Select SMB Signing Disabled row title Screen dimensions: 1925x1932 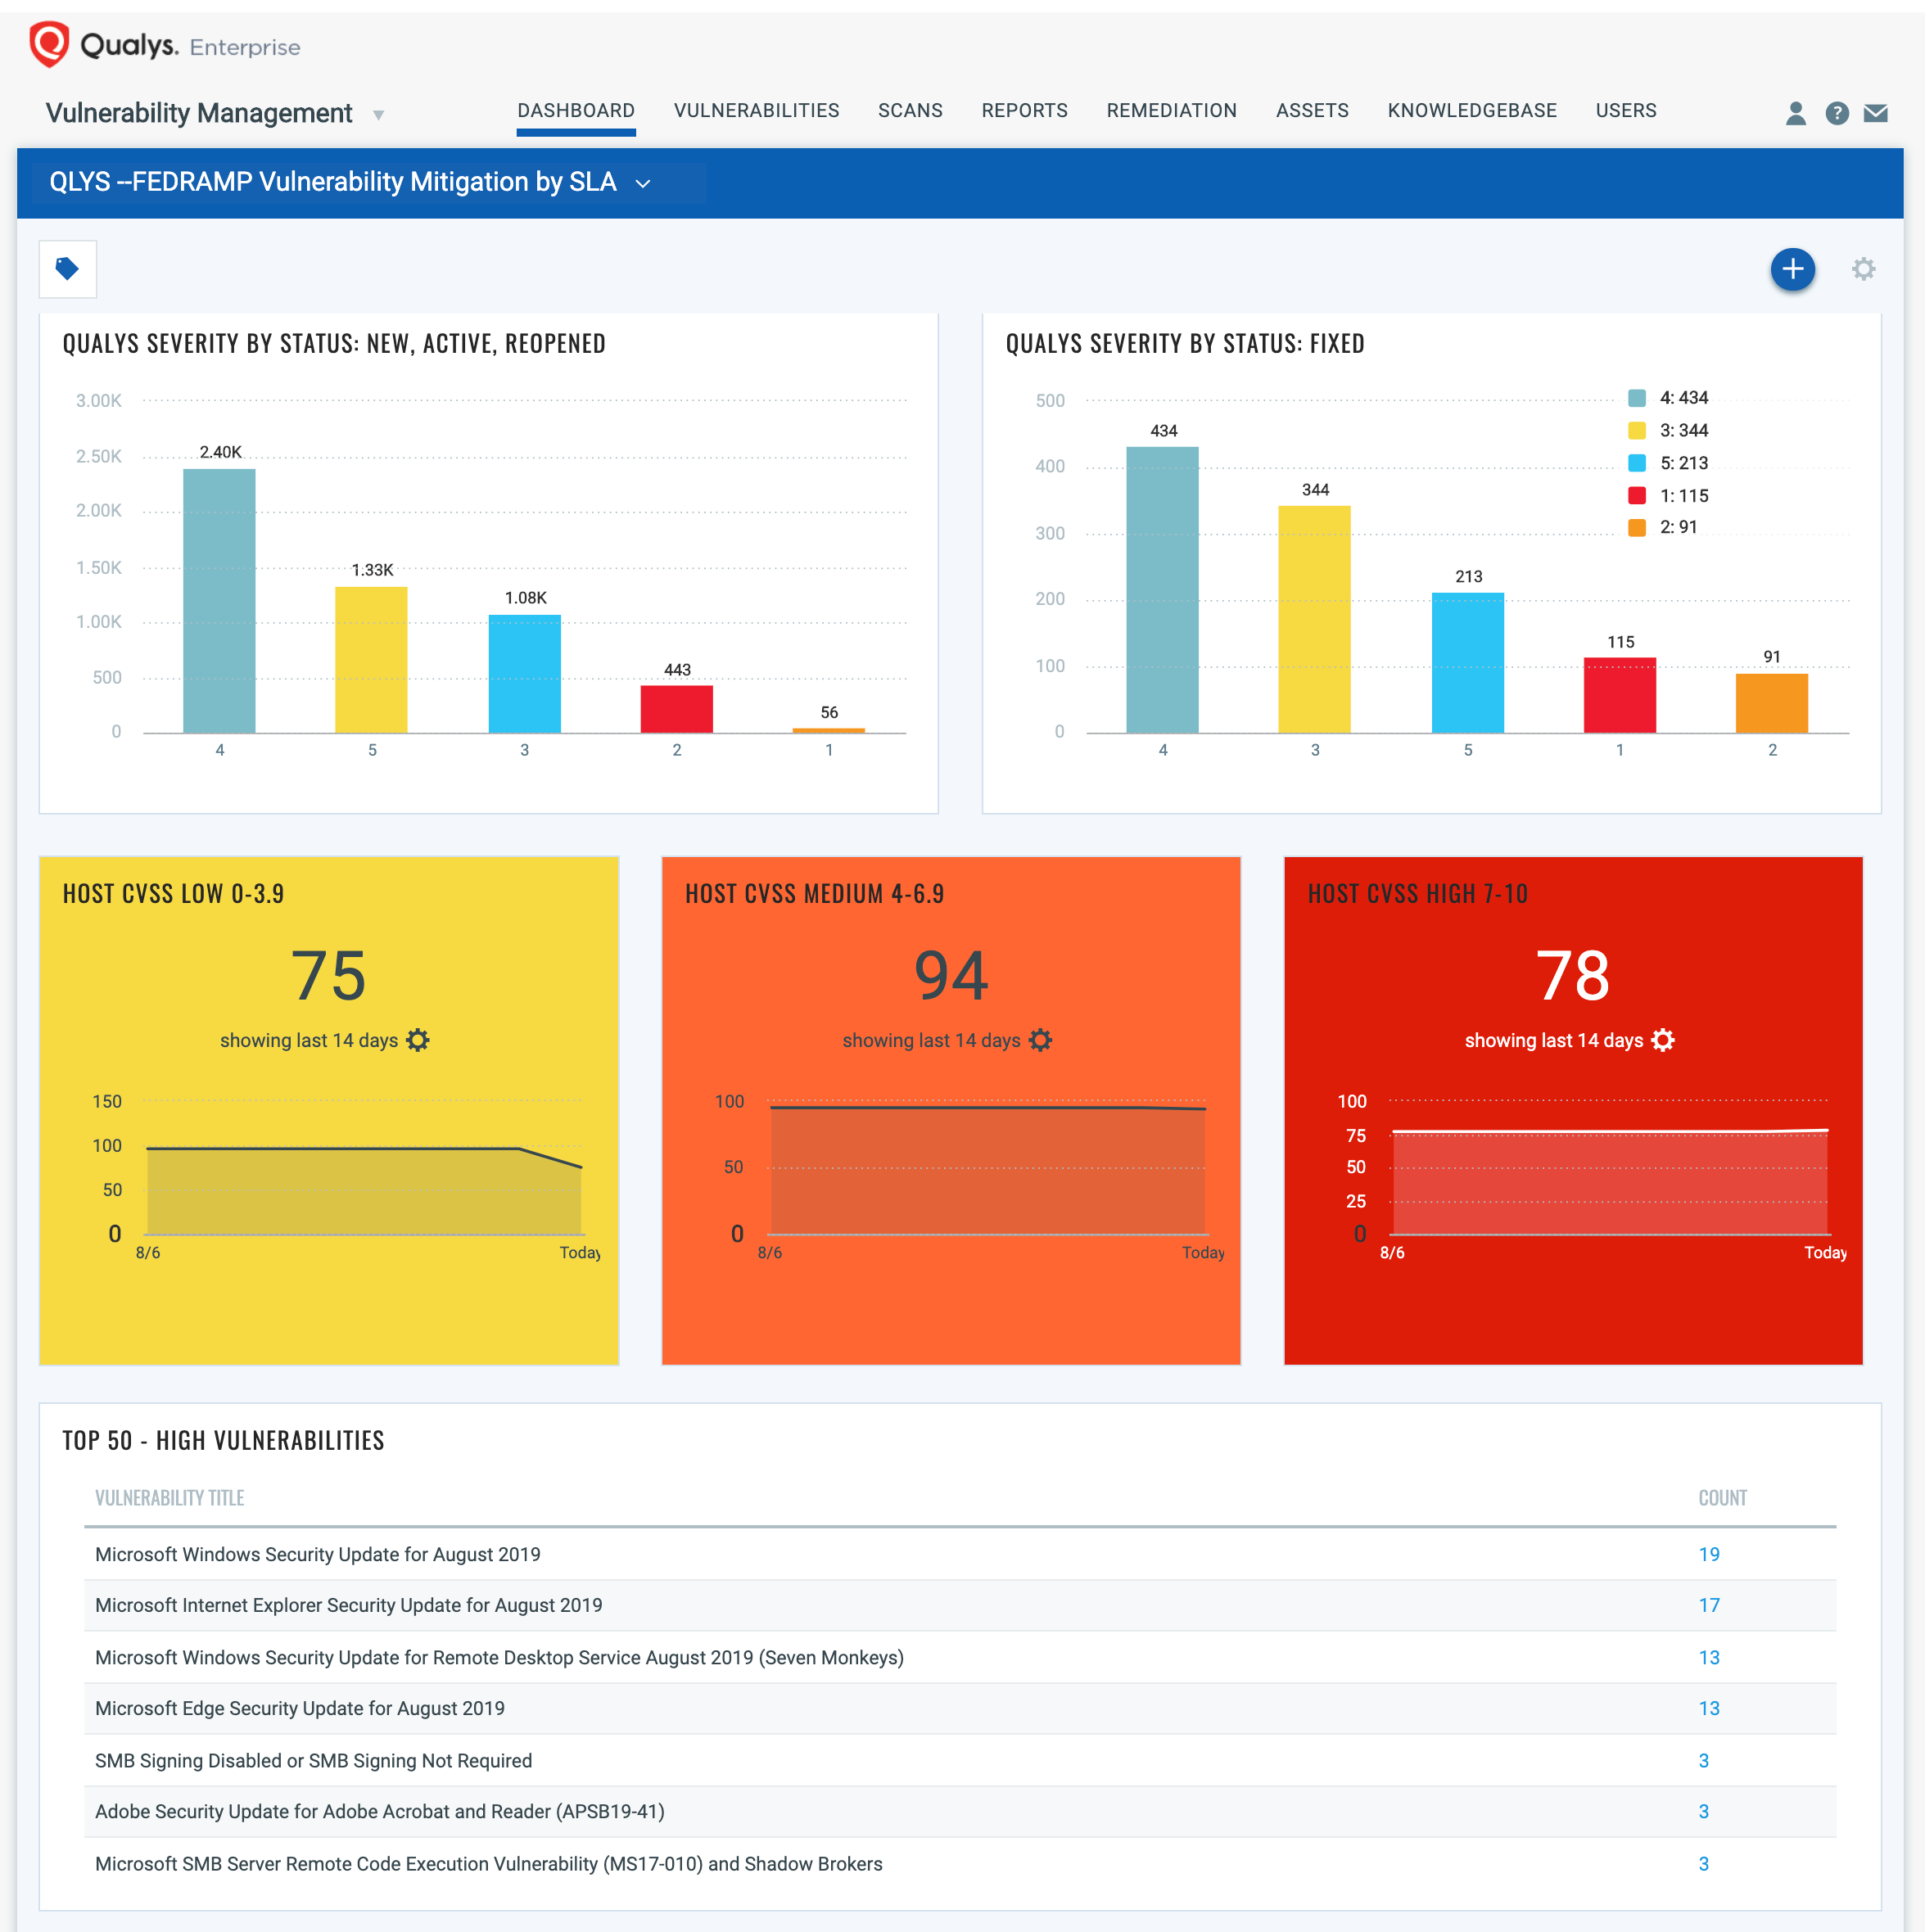click(313, 1760)
